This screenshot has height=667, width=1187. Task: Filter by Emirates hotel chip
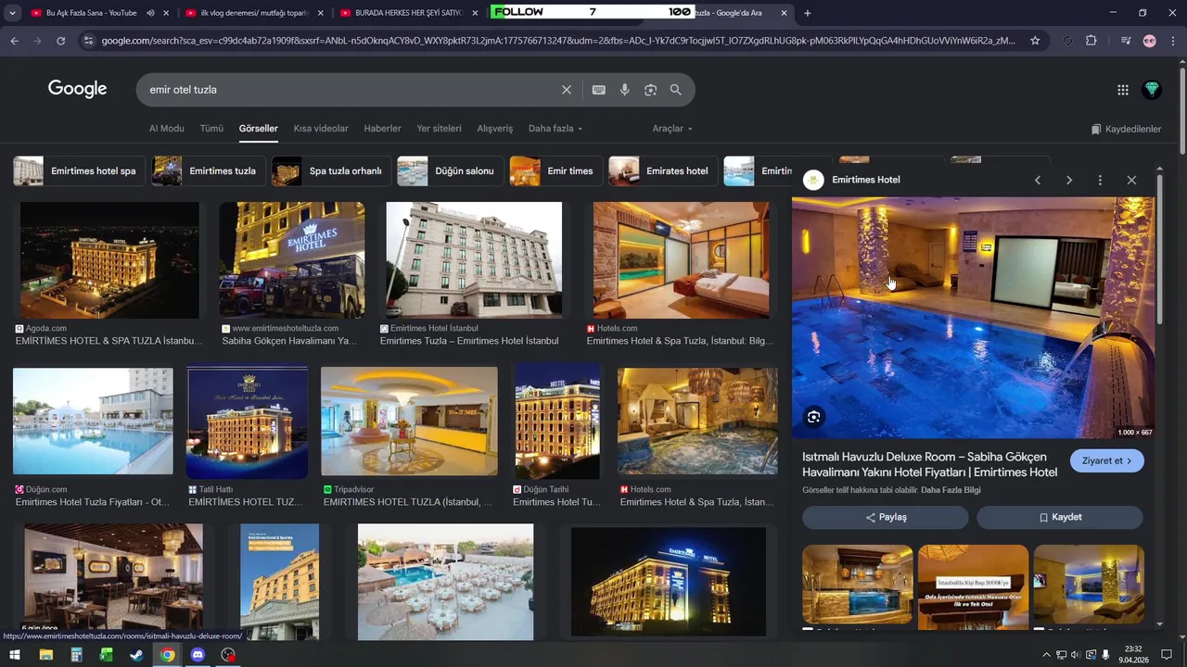coord(663,171)
